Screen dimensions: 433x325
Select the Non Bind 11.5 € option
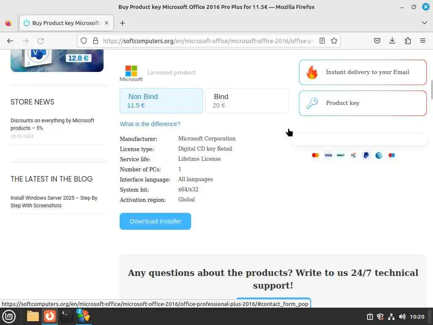[x=161, y=101]
